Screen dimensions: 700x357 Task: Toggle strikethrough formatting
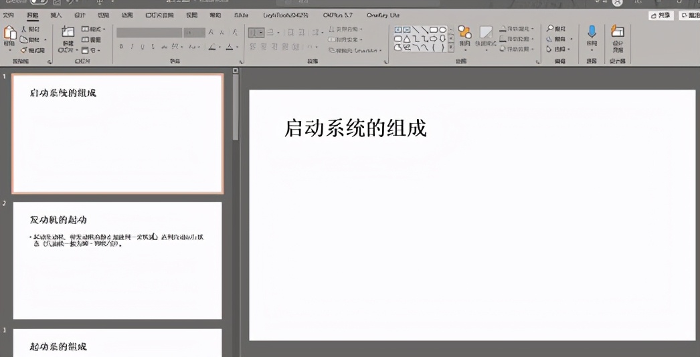coord(164,46)
